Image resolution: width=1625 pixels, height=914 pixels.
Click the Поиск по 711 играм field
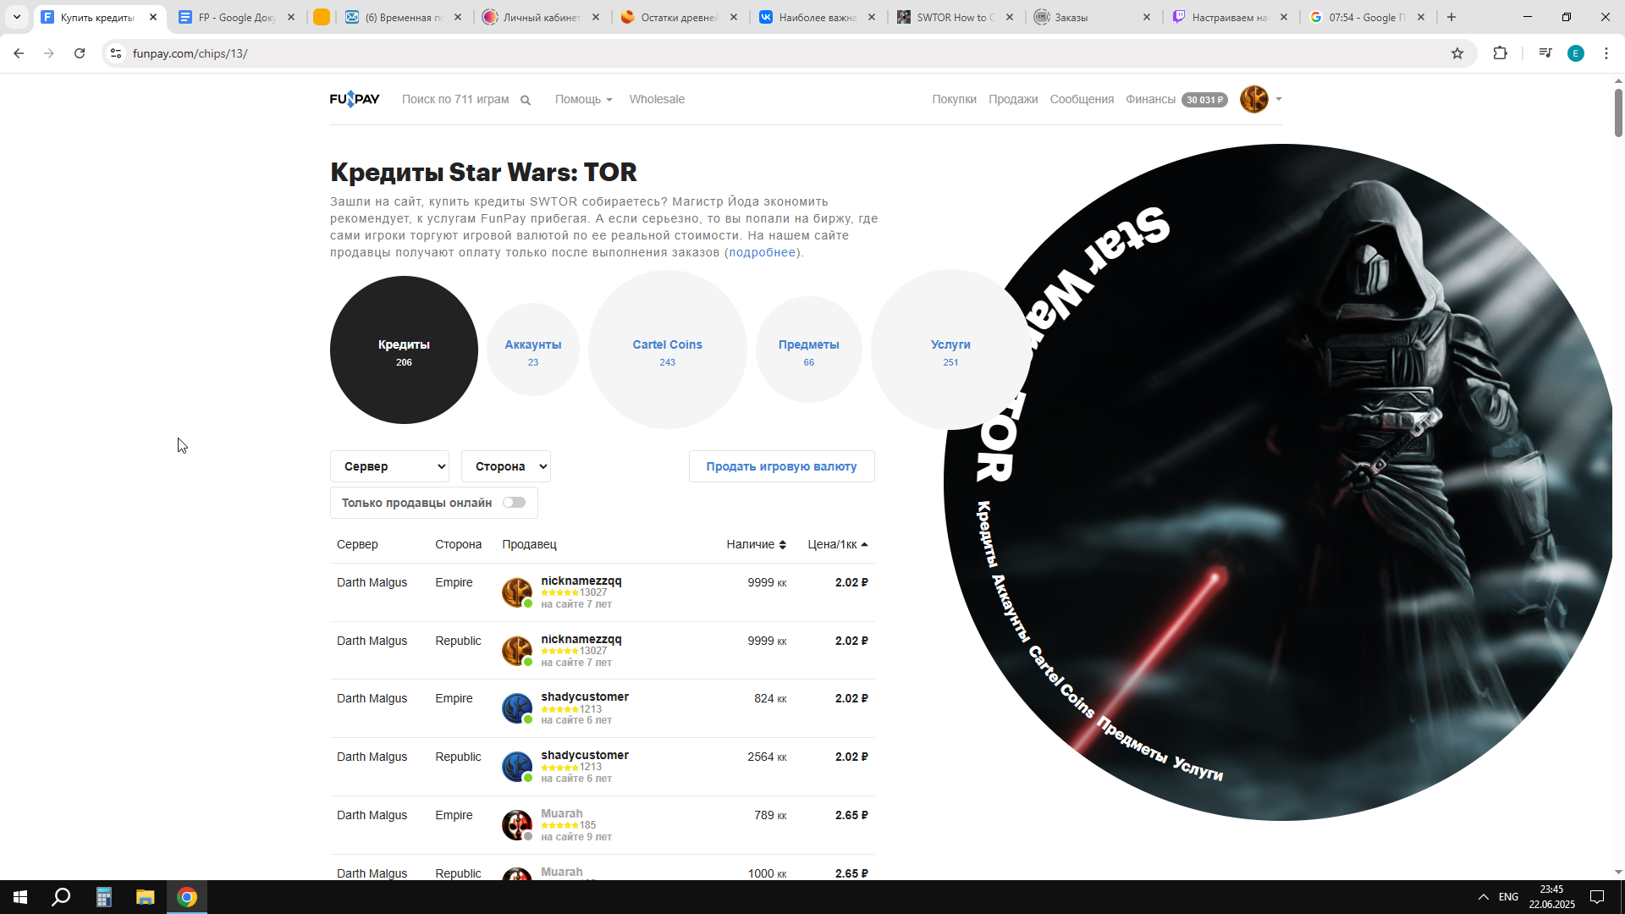point(455,99)
